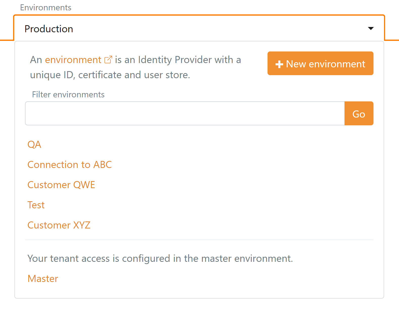Click the Environments heading label
399x314 pixels.
[46, 8]
